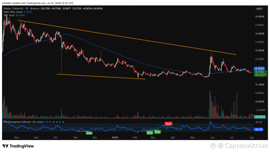Click the +0.0014 (+0.81%) change value

[x=93, y=8]
